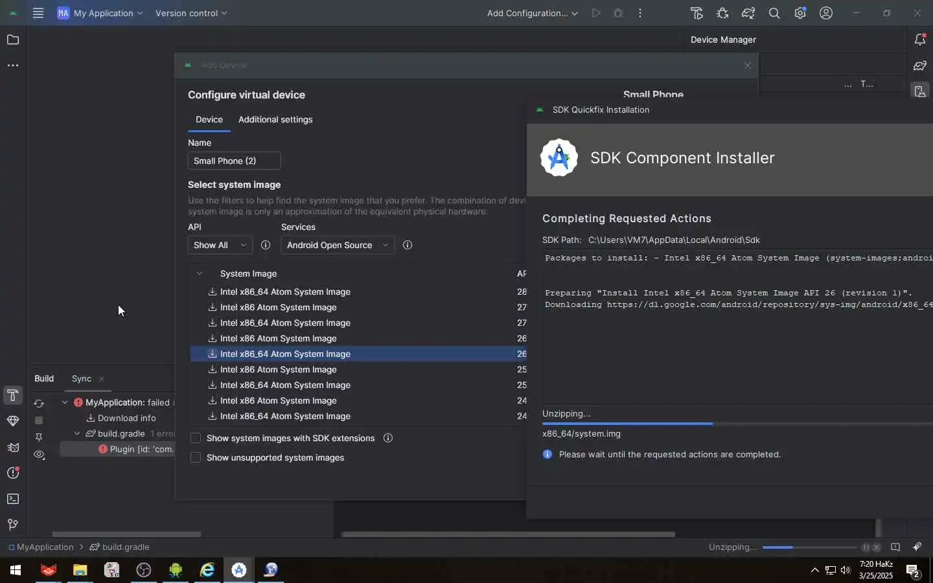The height and width of the screenshot is (583, 933).
Task: Open the eye view options in Build panel
Action: pos(39,455)
